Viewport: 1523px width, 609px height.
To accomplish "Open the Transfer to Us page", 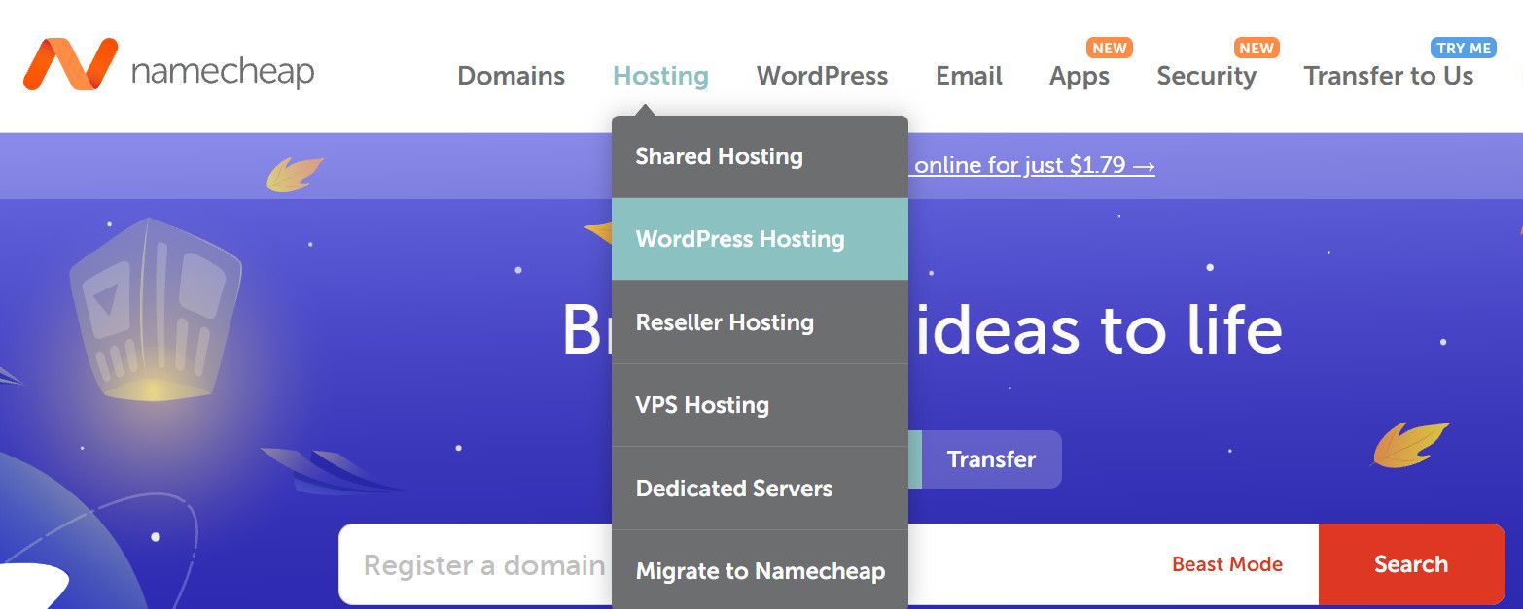I will 1390,75.
